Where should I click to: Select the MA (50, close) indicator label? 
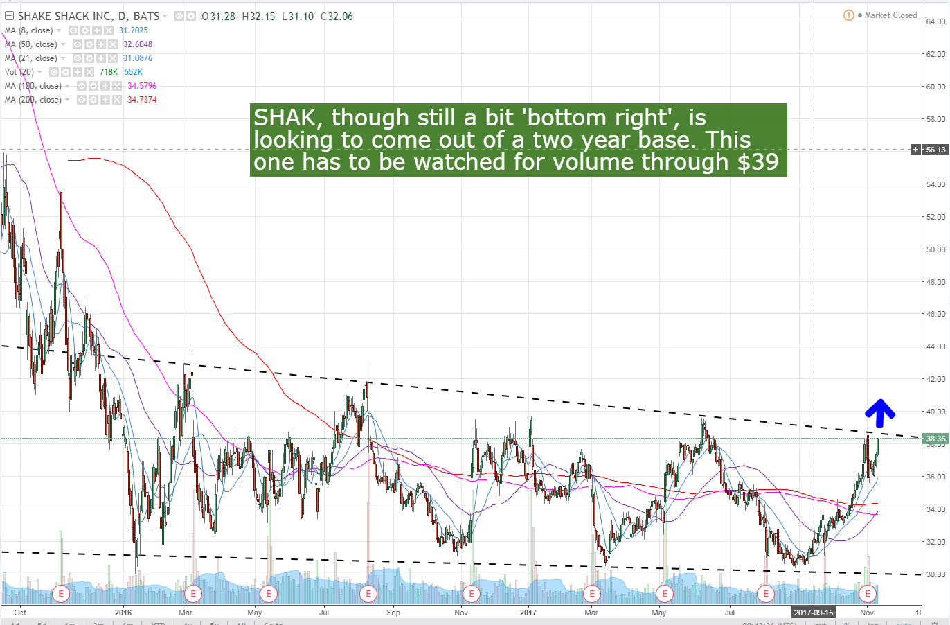[x=30, y=44]
